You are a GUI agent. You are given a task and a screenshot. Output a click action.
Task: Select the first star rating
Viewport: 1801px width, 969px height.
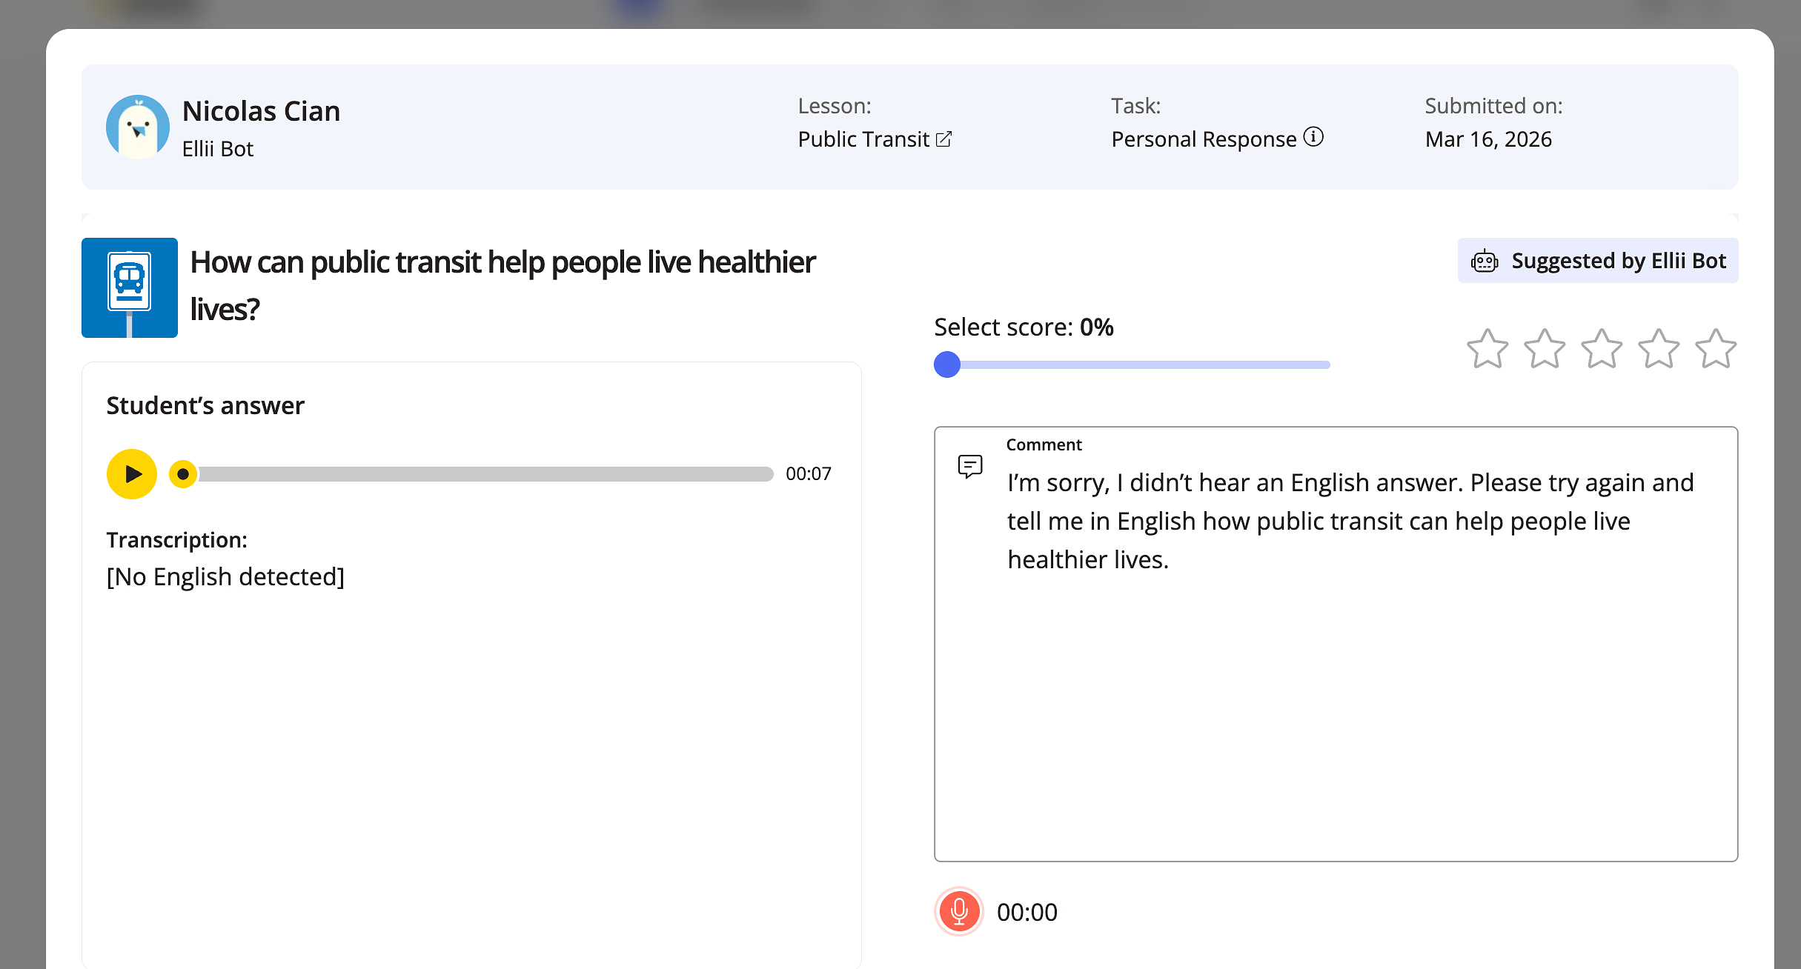(x=1488, y=348)
